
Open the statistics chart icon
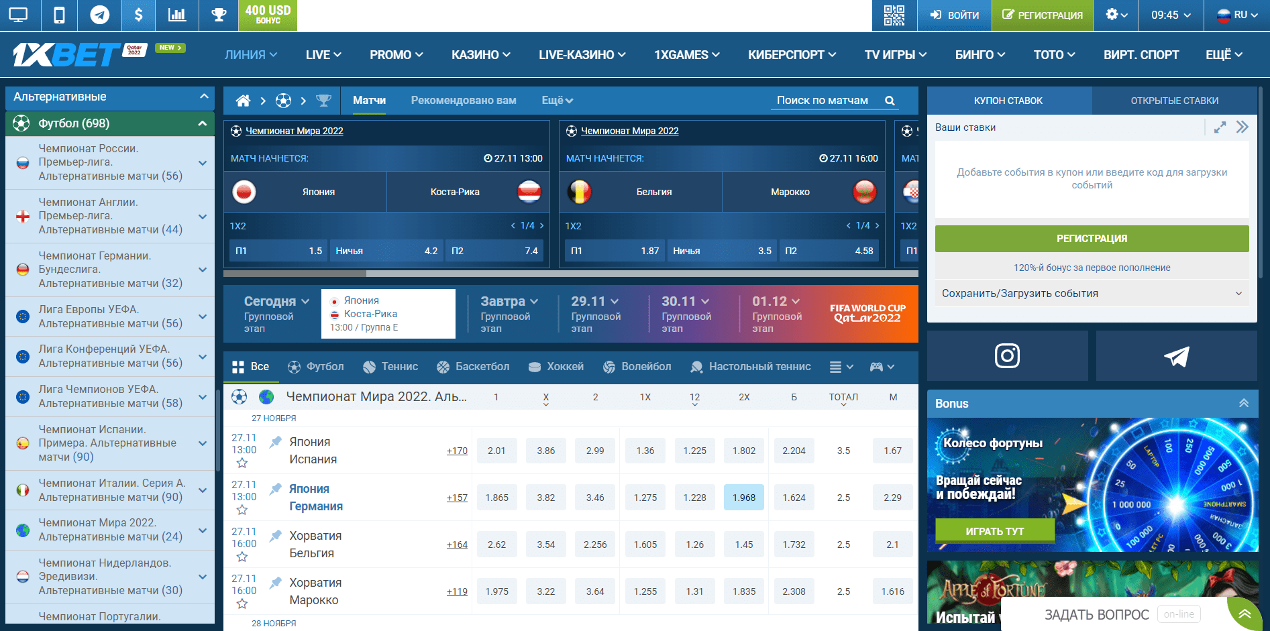coord(177,15)
